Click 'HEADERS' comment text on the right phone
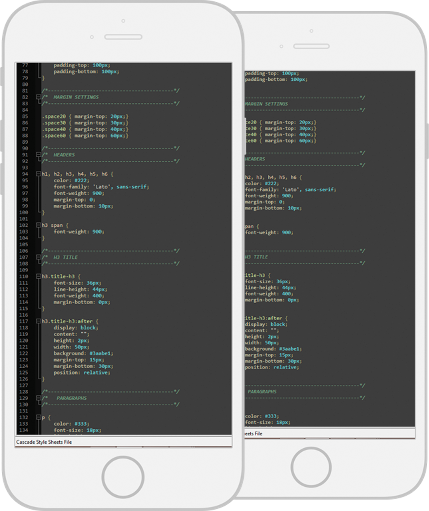 (x=255, y=159)
